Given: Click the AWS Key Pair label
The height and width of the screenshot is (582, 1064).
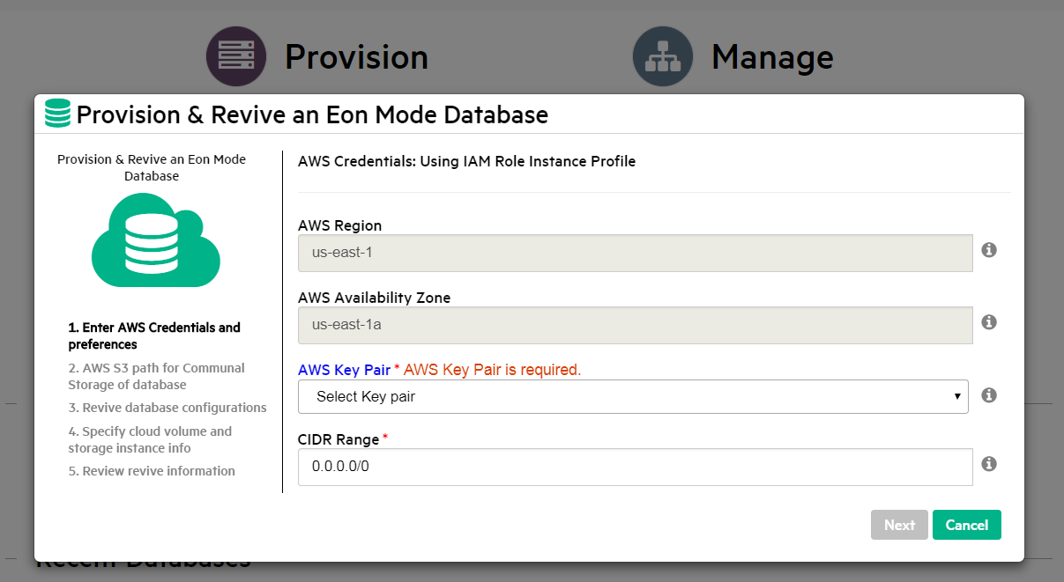Looking at the screenshot, I should (344, 370).
